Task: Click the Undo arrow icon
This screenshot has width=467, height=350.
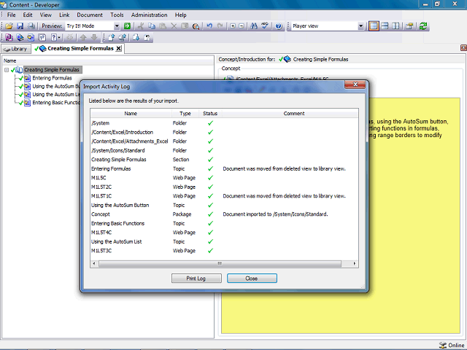Action: (209, 26)
